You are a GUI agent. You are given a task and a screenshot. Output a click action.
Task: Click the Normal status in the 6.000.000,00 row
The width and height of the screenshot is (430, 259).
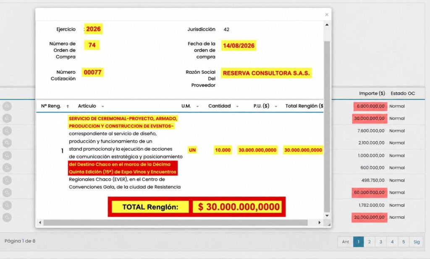click(397, 106)
